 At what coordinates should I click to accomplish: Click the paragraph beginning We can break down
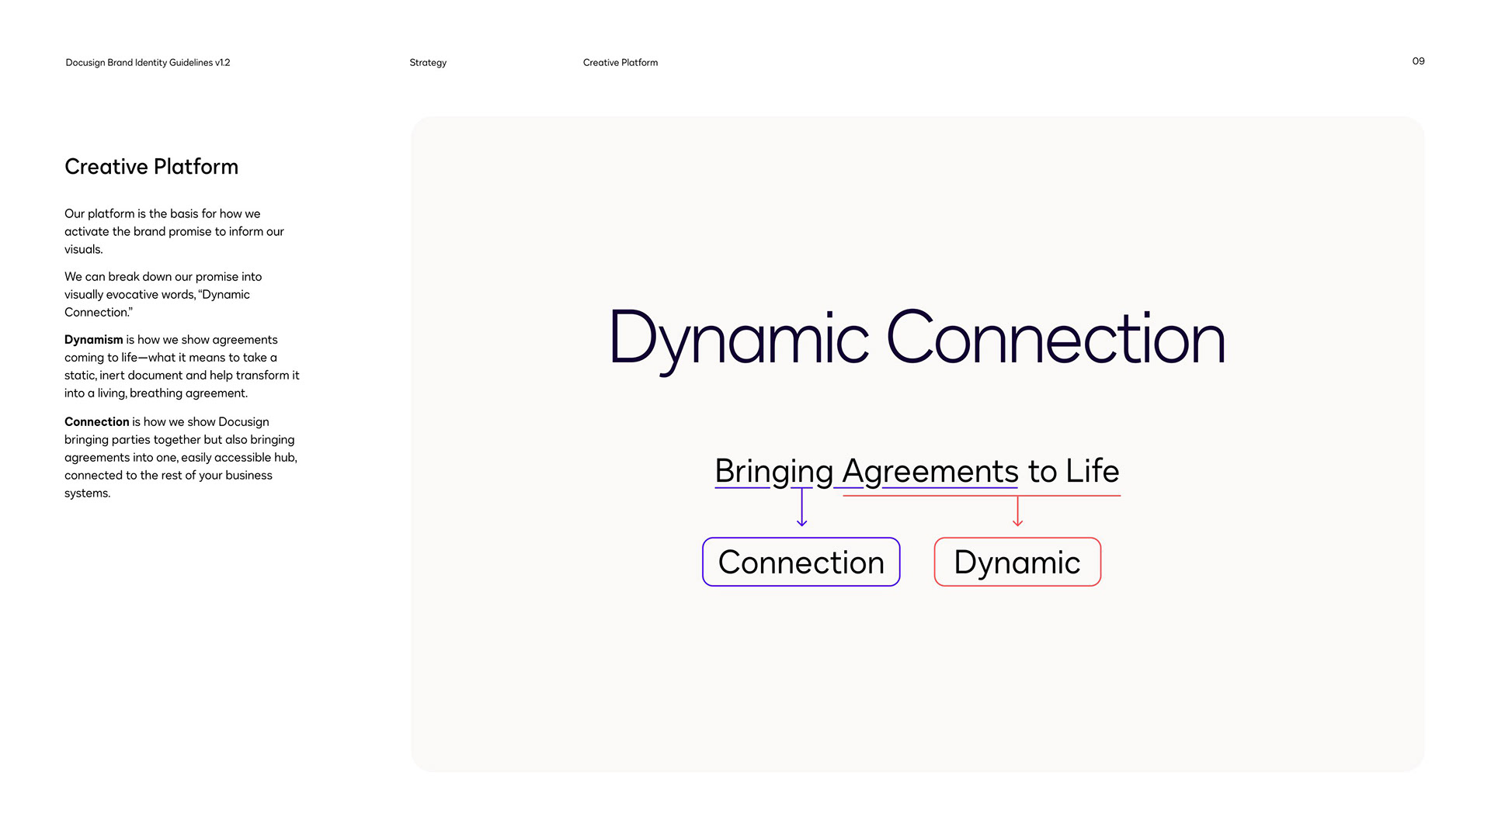pos(163,294)
